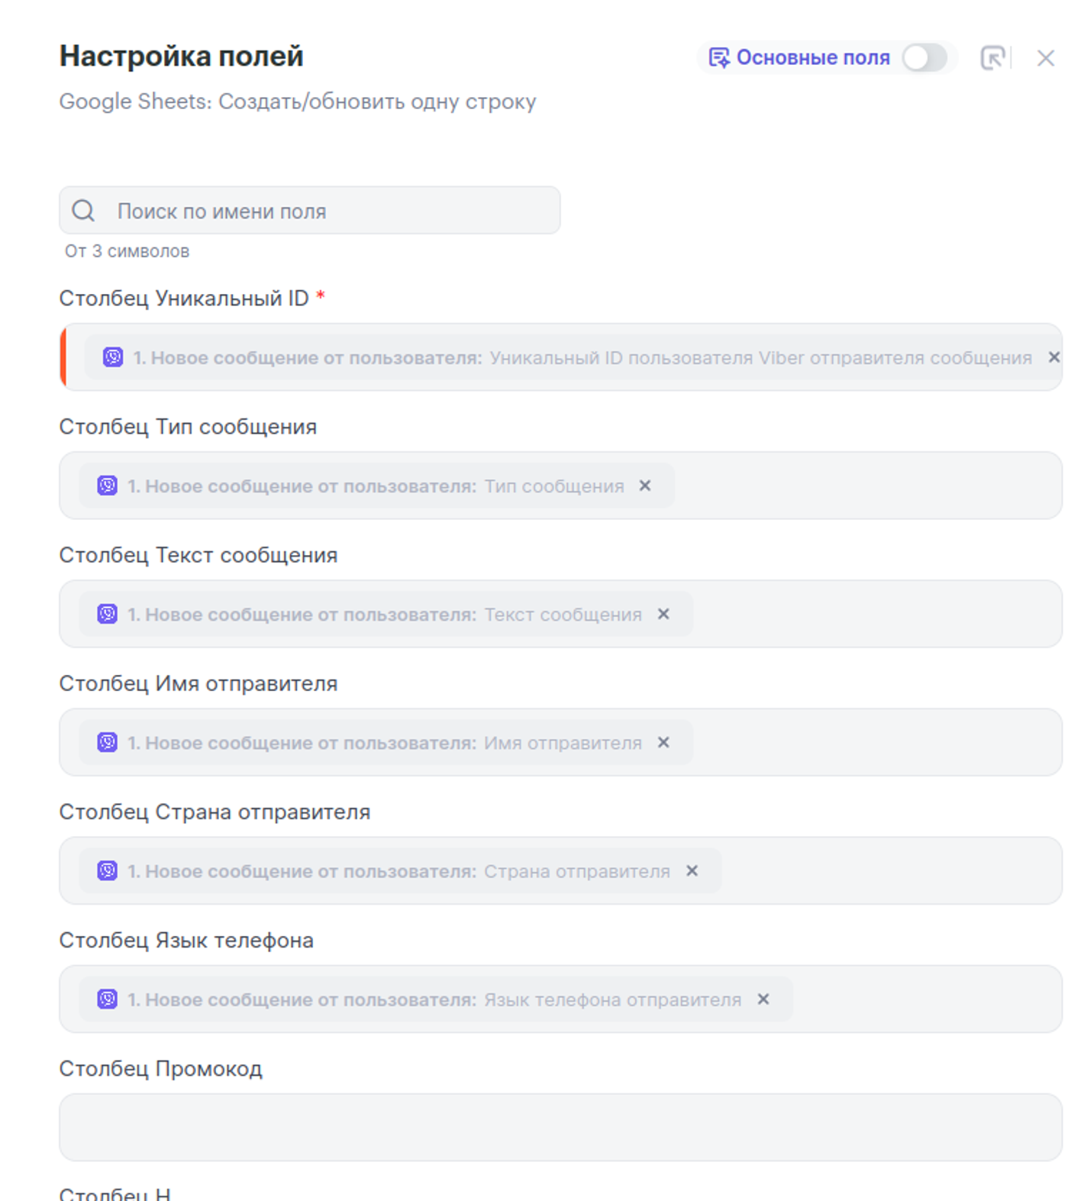This screenshot has height=1201, width=1084.
Task: Click the Viber icon in Страна отправителя tag
Action: [108, 870]
